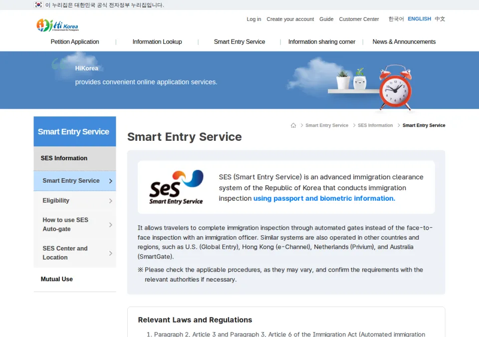
Task: Open Information sharing corner menu
Action: tap(322, 41)
